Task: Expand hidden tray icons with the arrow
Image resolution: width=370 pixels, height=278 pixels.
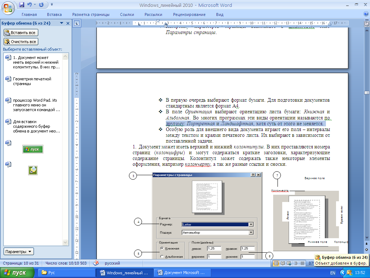Action: click(x=343, y=273)
